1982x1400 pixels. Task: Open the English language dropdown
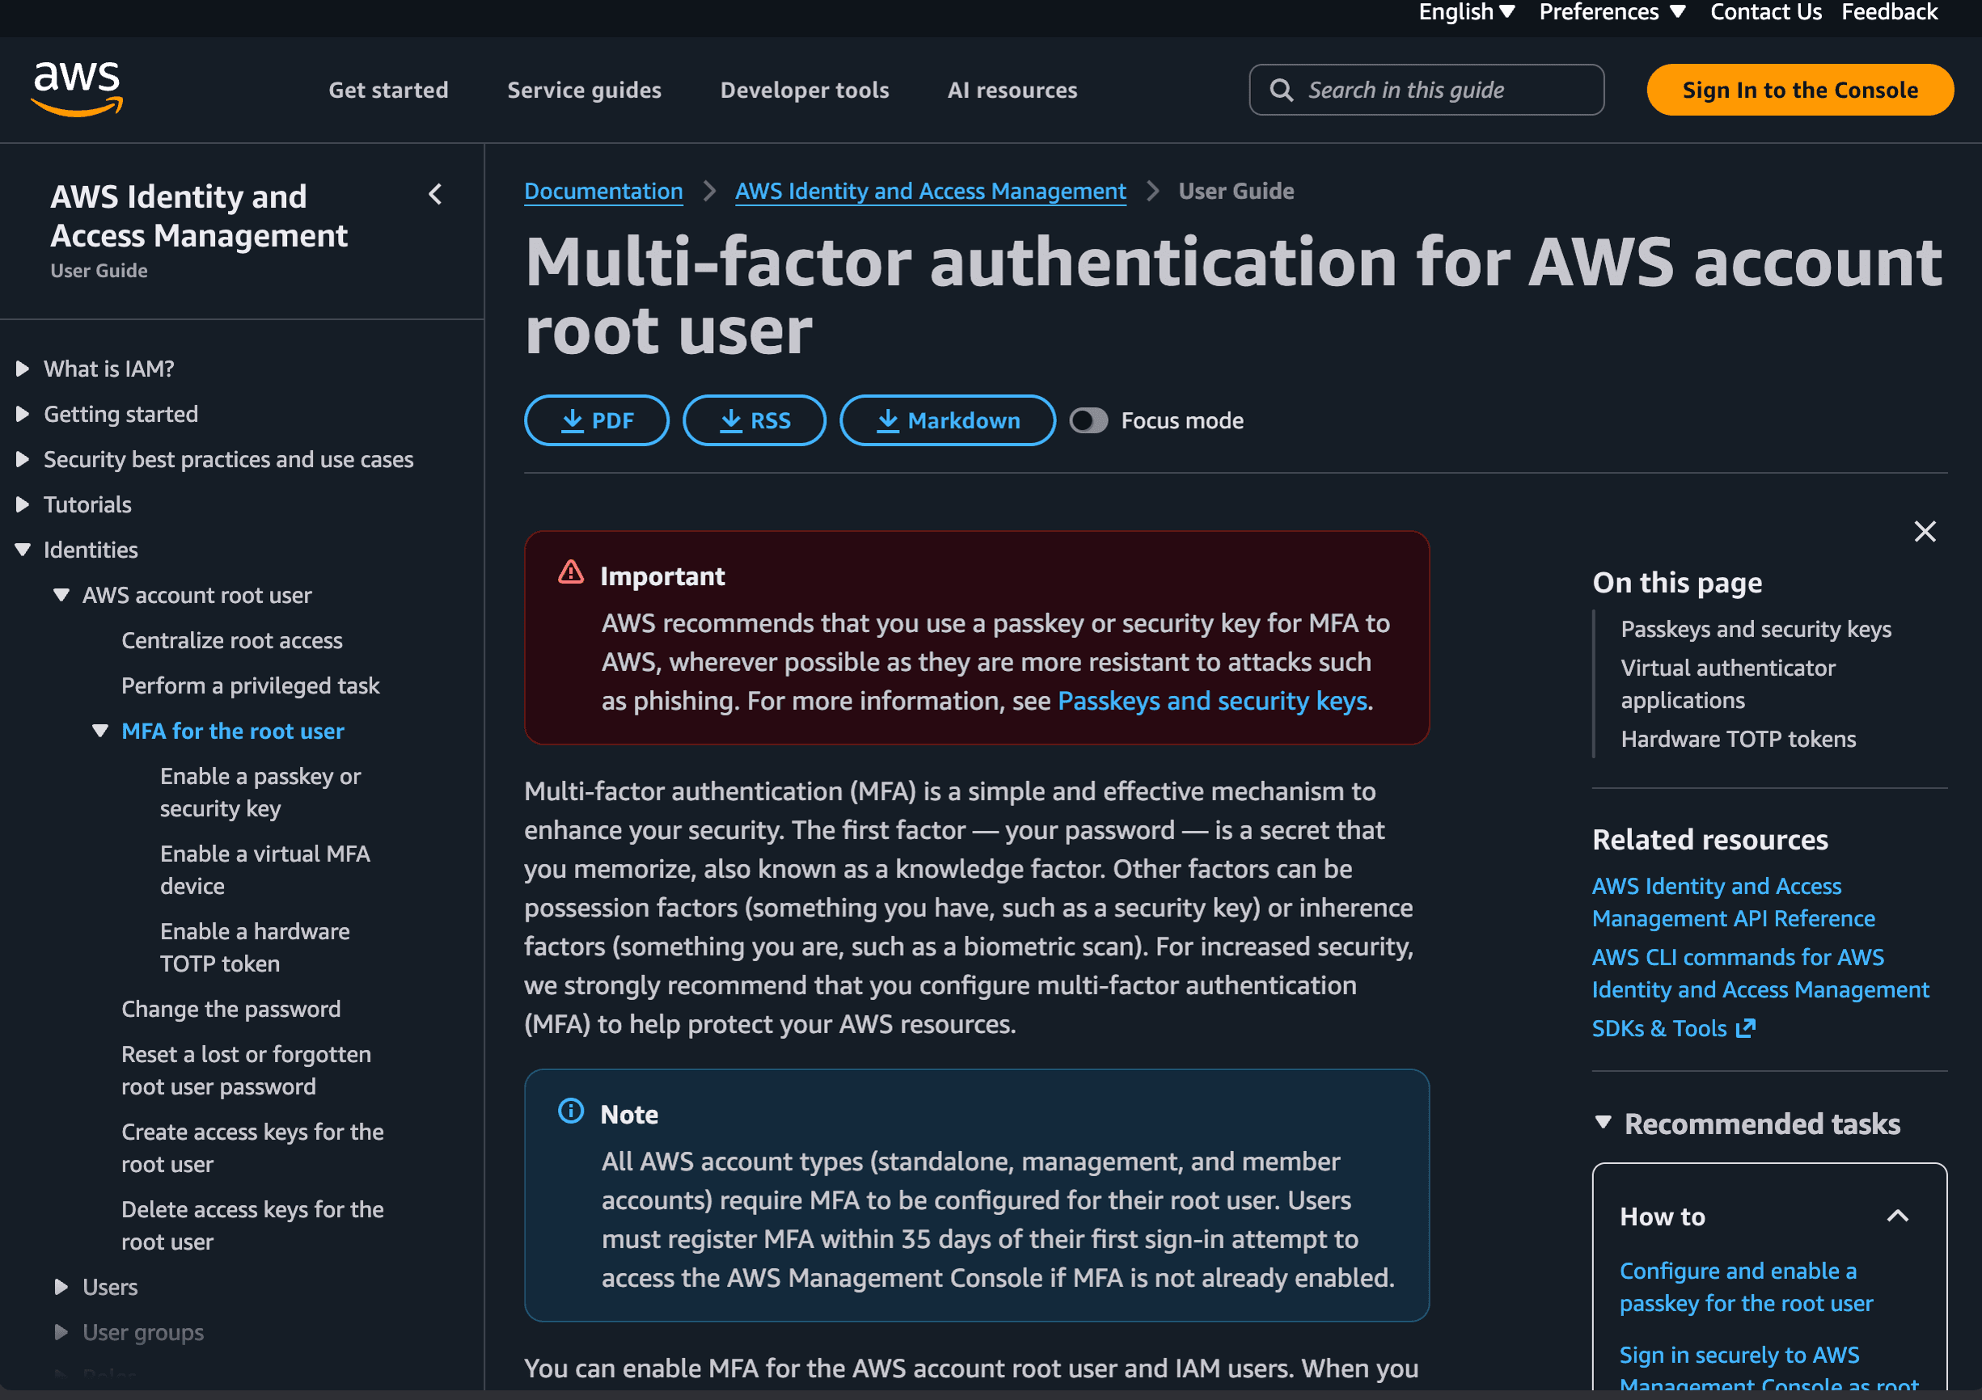click(1467, 12)
